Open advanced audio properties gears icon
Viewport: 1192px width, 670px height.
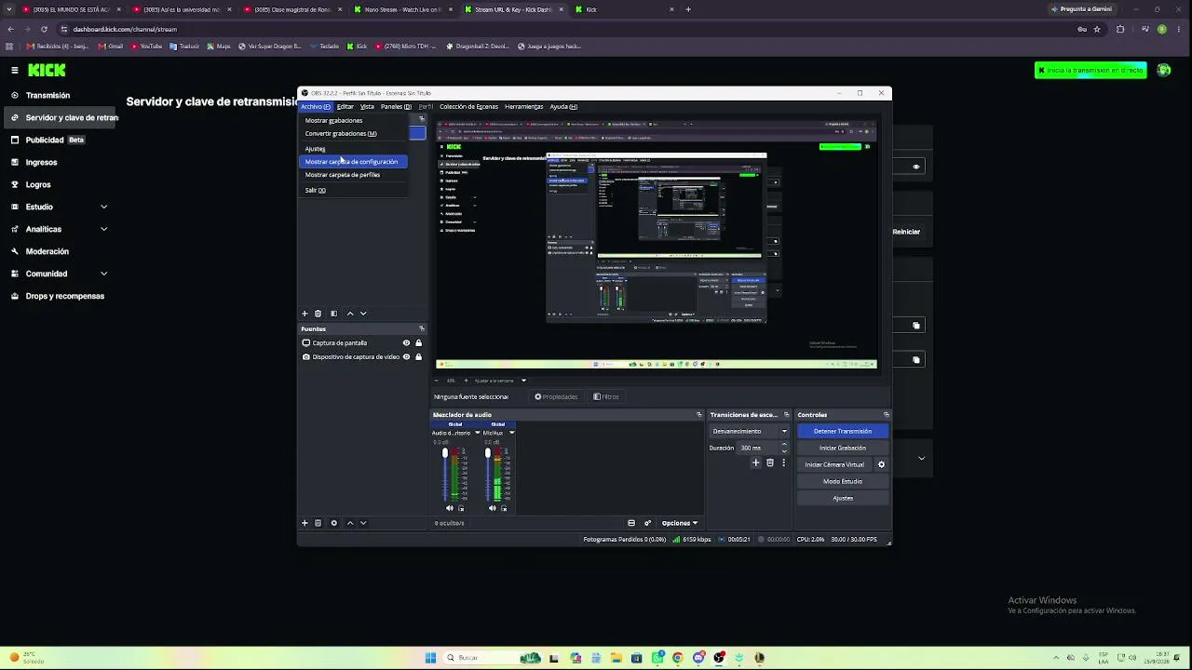648,523
